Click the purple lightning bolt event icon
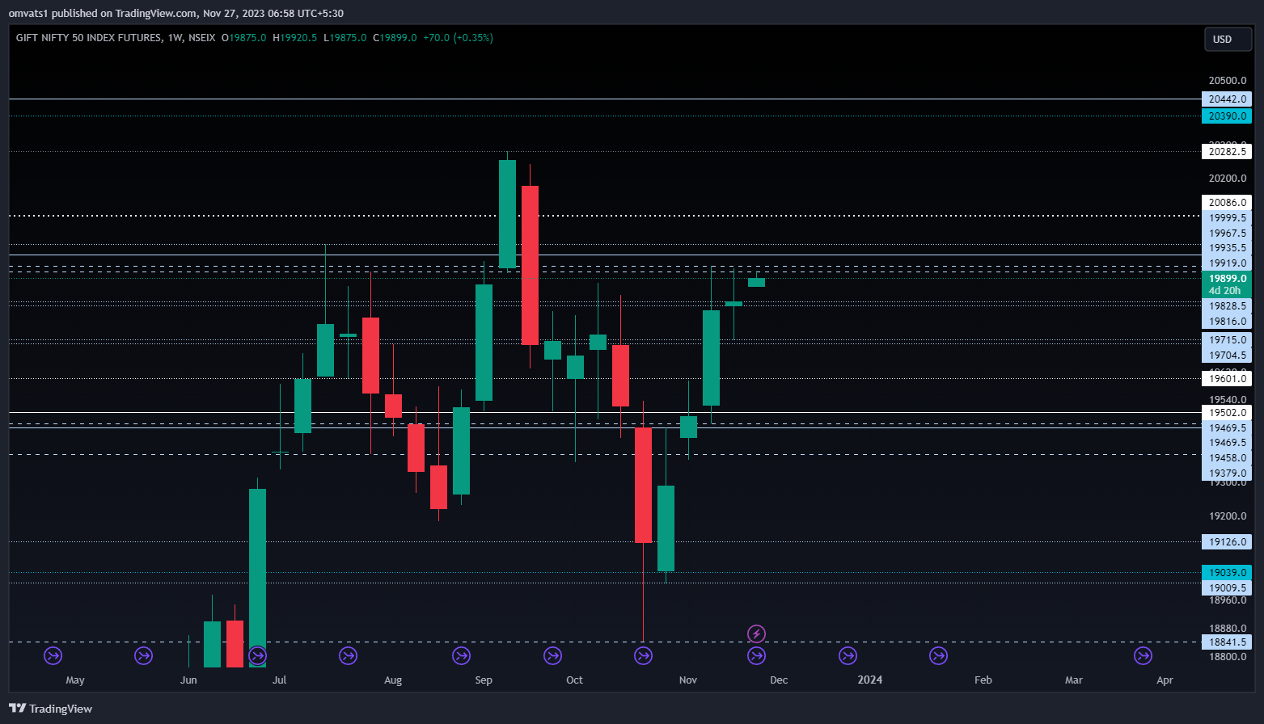 tap(756, 634)
